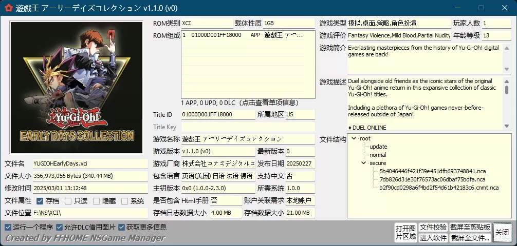Click 打开图片区域 button
Image resolution: width=517 pixels, height=246 pixels.
405,232
